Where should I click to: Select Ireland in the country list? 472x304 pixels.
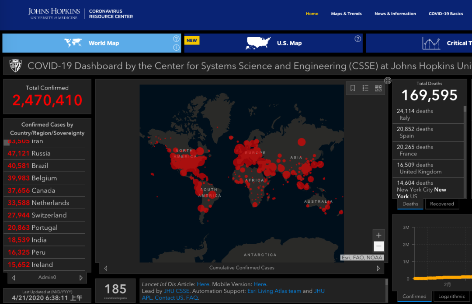(x=44, y=264)
